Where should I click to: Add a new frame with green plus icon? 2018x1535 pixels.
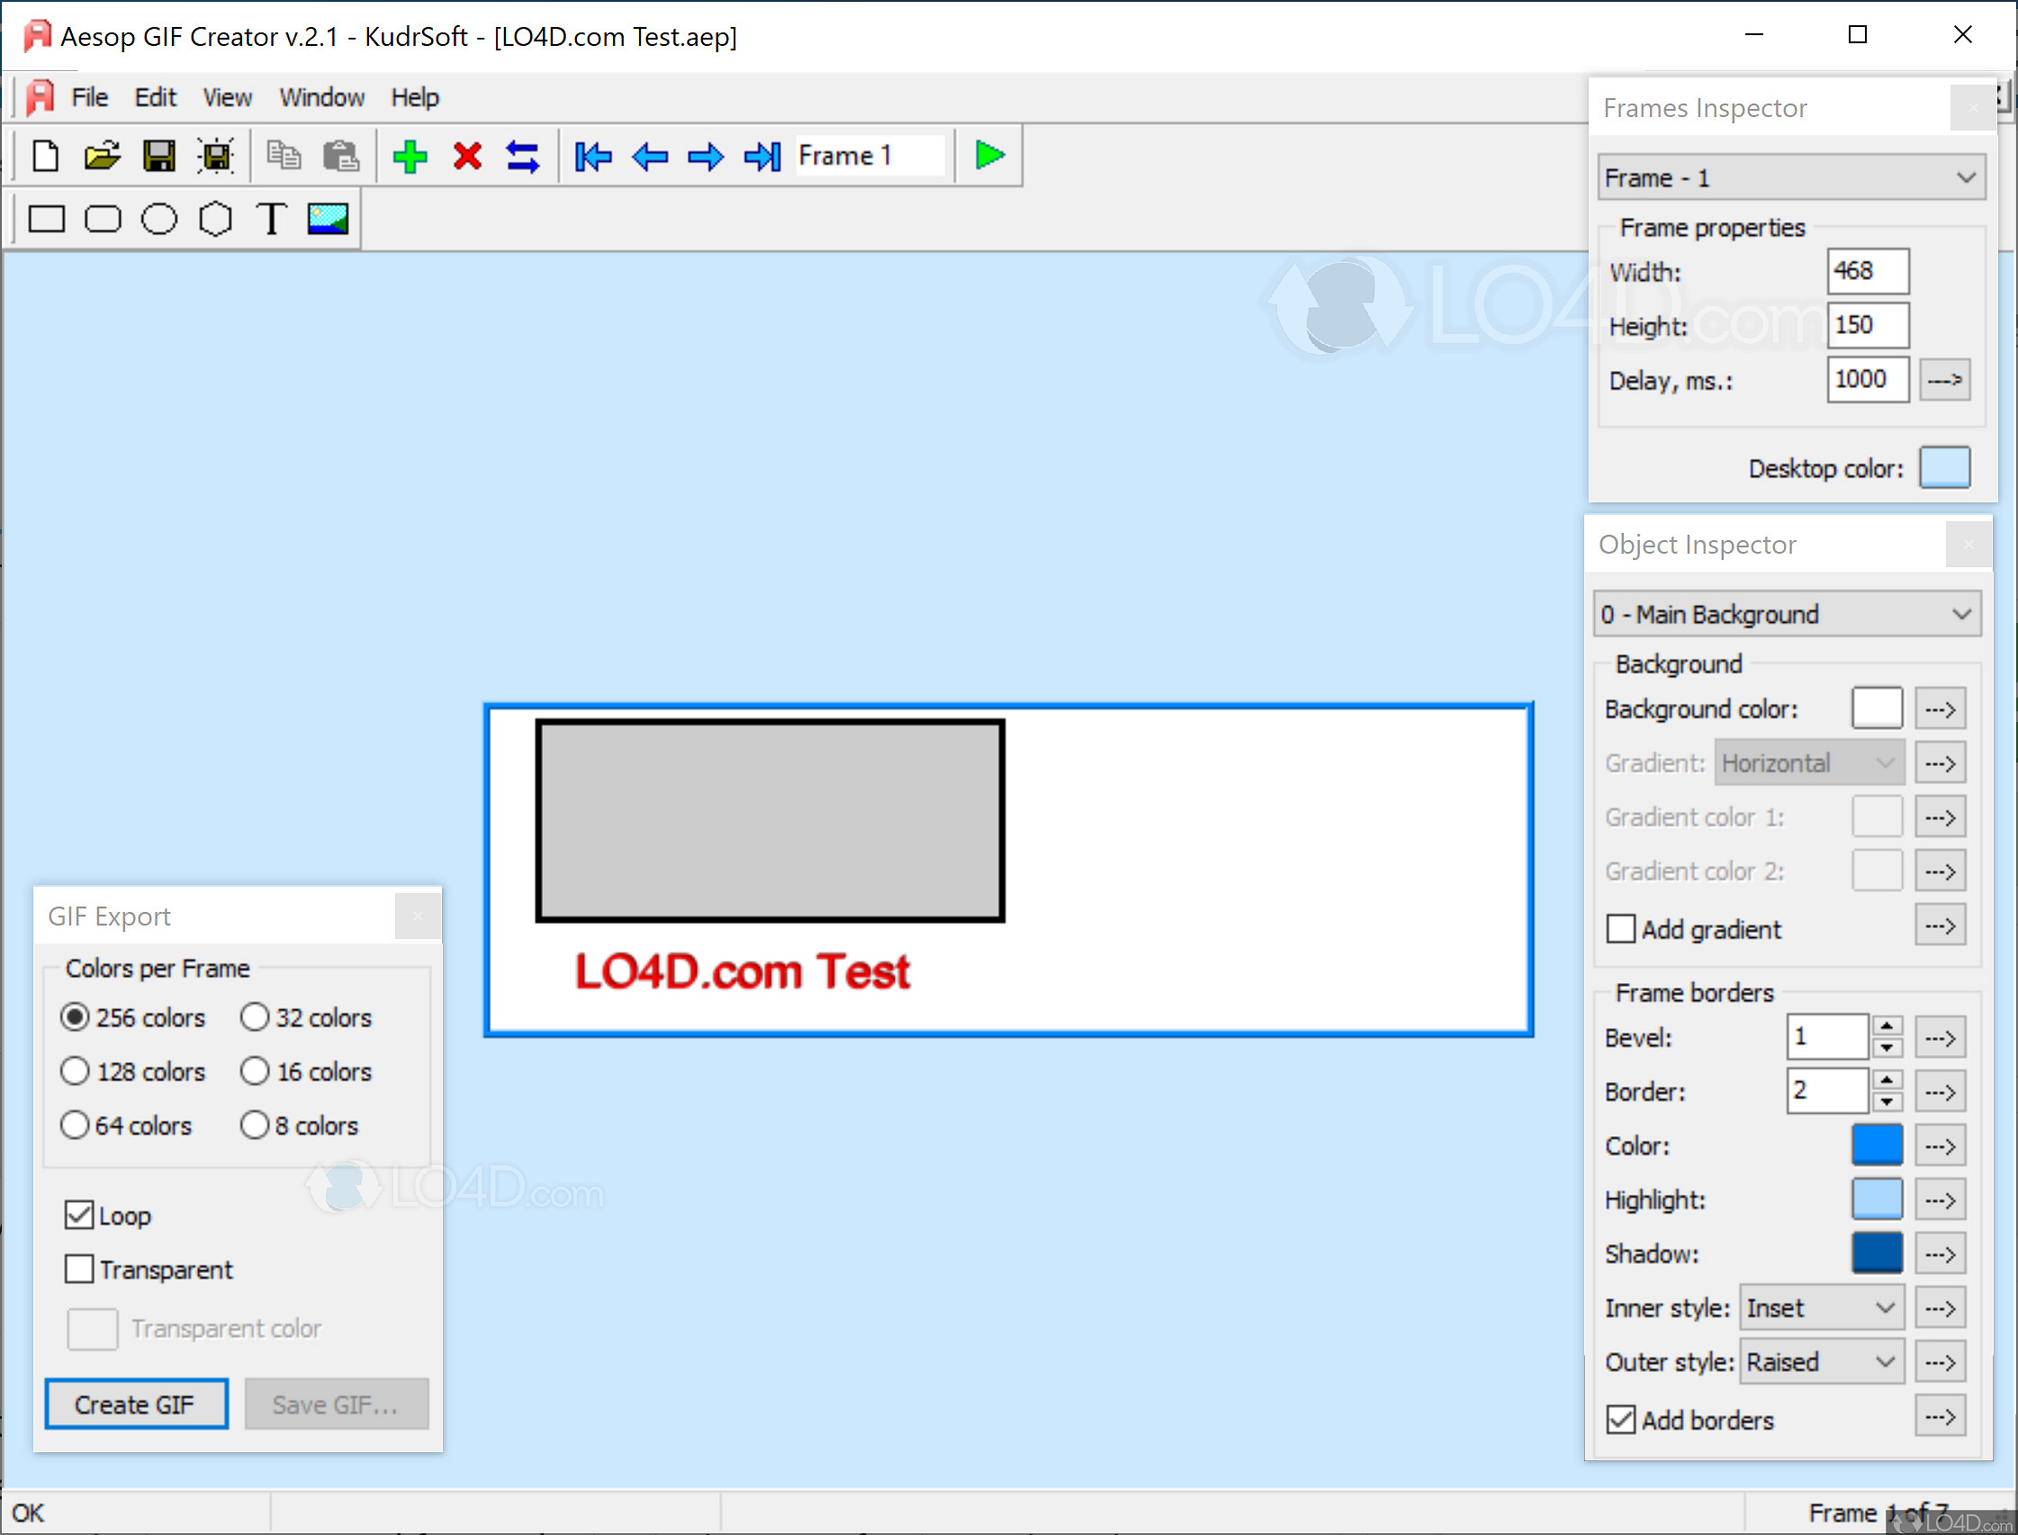410,156
